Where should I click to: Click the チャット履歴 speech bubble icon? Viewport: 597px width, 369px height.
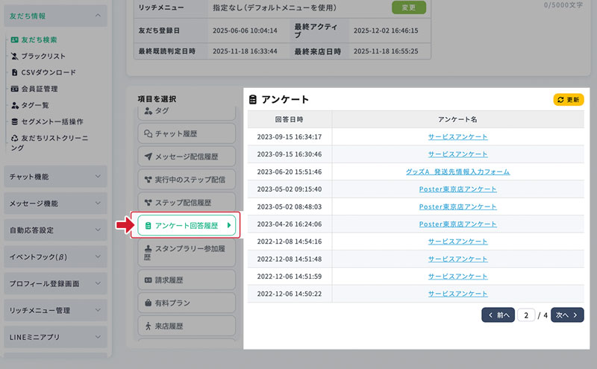click(148, 134)
